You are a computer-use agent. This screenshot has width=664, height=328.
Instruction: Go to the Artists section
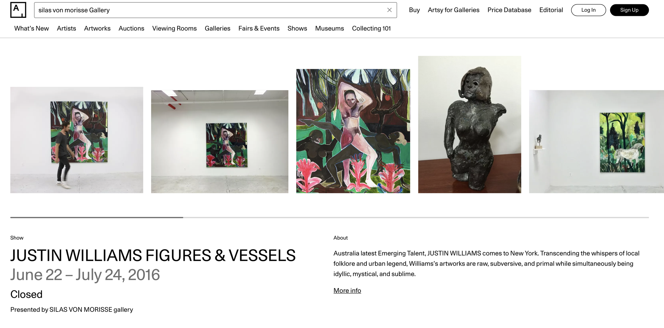coord(66,28)
